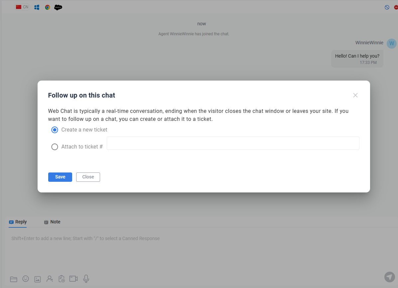398x288 pixels.
Task: Dismiss the dialog with the X icon
Action: coord(355,95)
